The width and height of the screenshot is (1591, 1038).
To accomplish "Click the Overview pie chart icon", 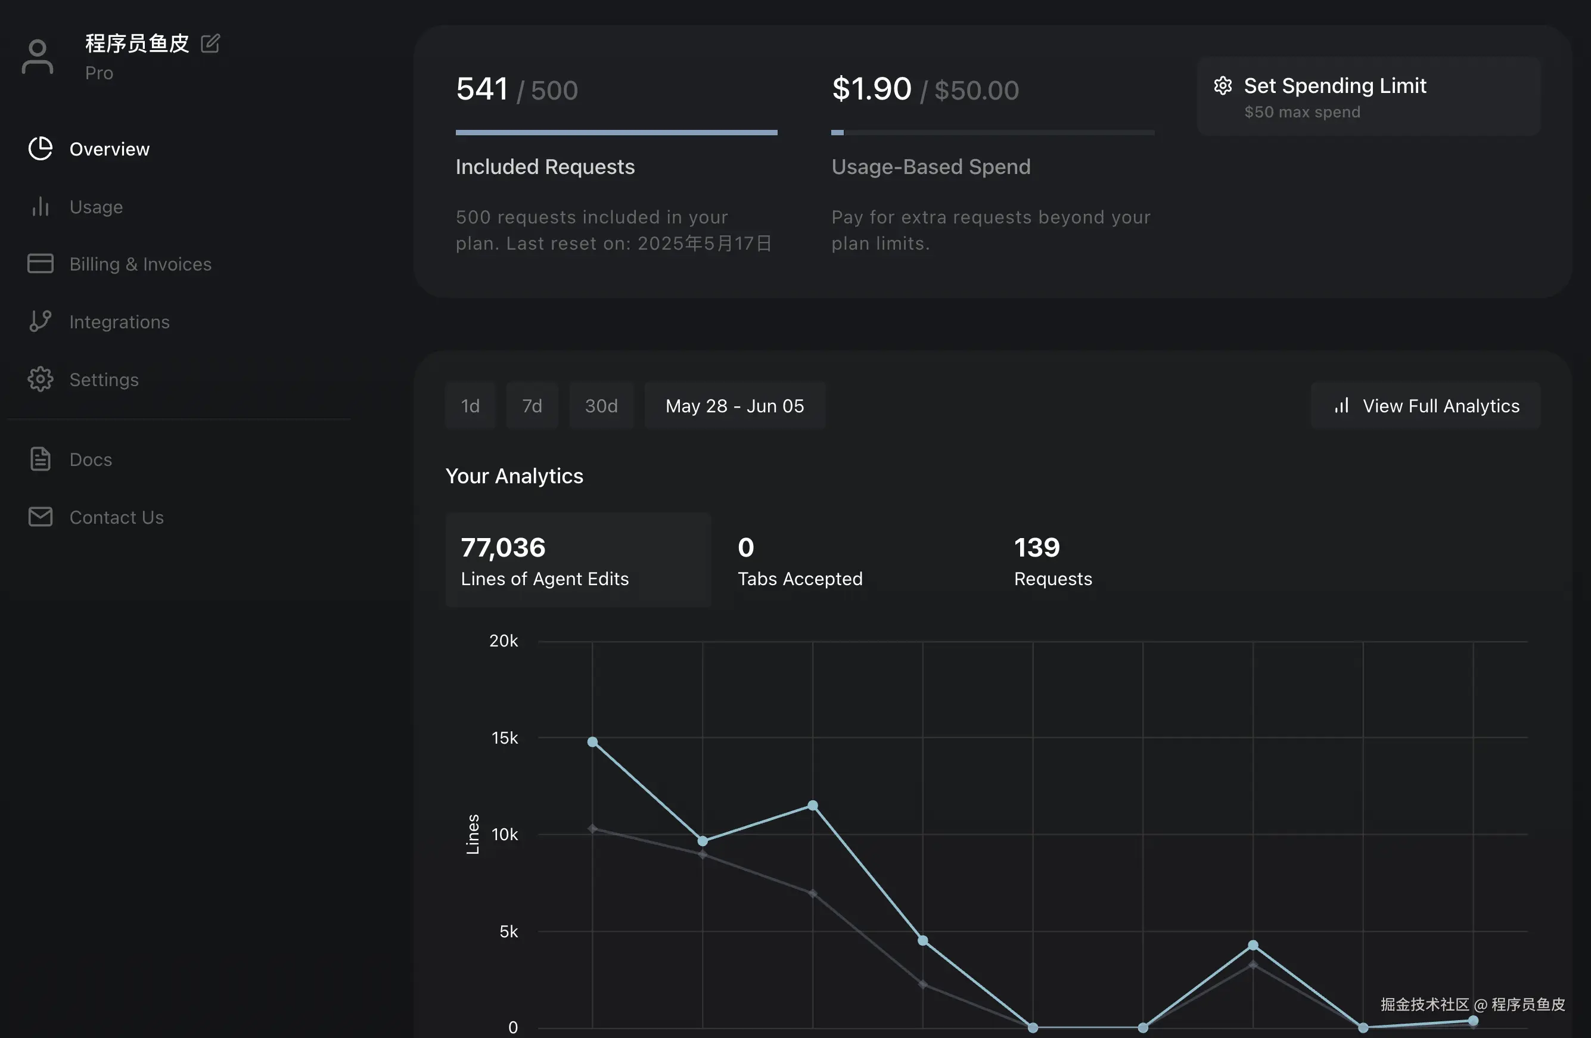I will (x=40, y=148).
